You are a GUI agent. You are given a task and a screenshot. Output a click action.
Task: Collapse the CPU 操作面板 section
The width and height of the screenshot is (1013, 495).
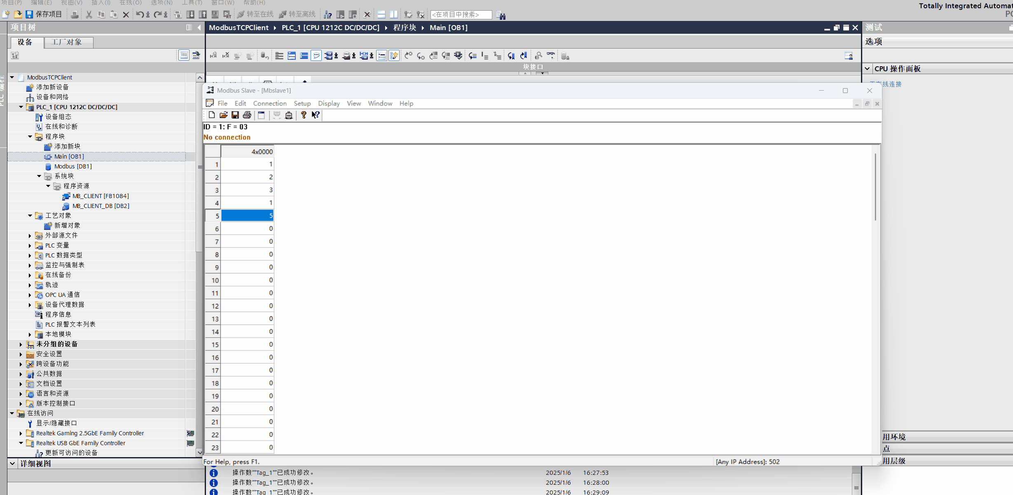pyautogui.click(x=867, y=69)
